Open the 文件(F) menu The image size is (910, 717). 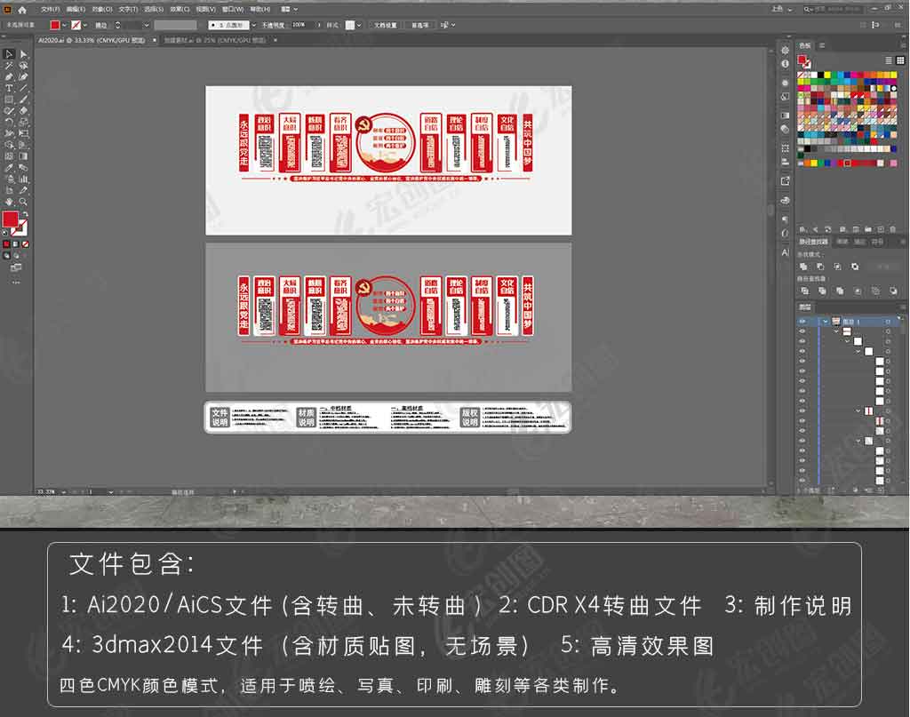[51, 9]
